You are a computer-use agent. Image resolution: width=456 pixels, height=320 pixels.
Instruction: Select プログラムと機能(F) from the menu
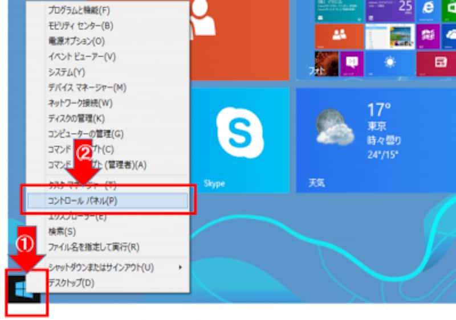(108, 10)
